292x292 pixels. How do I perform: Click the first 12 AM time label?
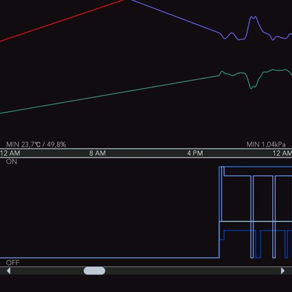click(x=10, y=153)
